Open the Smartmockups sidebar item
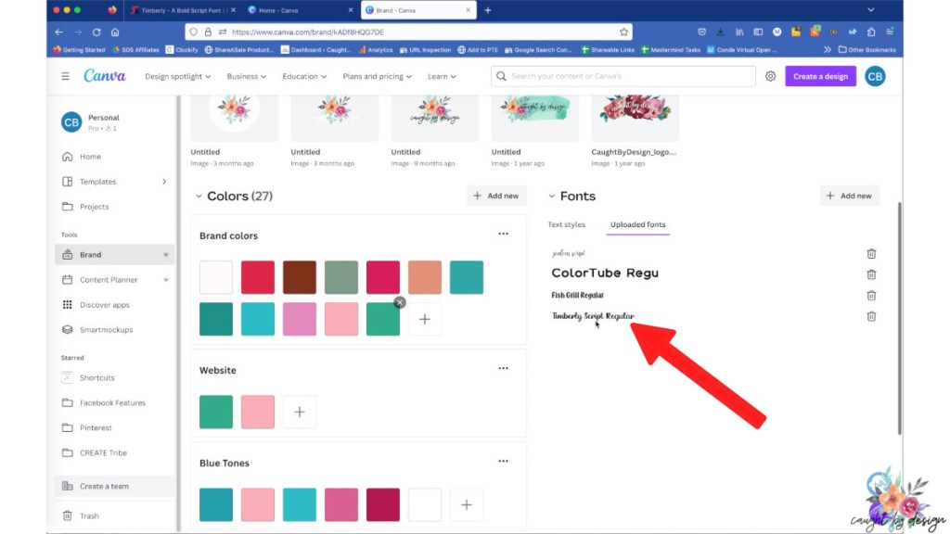Image resolution: width=950 pixels, height=534 pixels. click(114, 330)
